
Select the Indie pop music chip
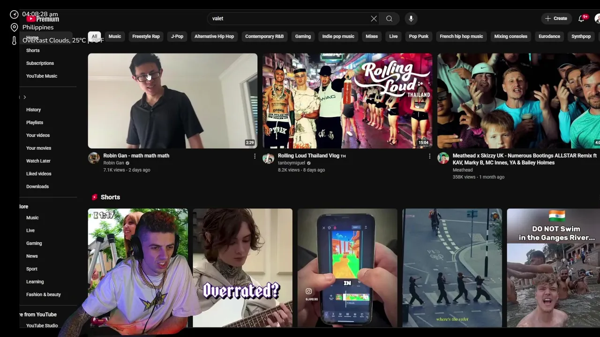coord(338,37)
